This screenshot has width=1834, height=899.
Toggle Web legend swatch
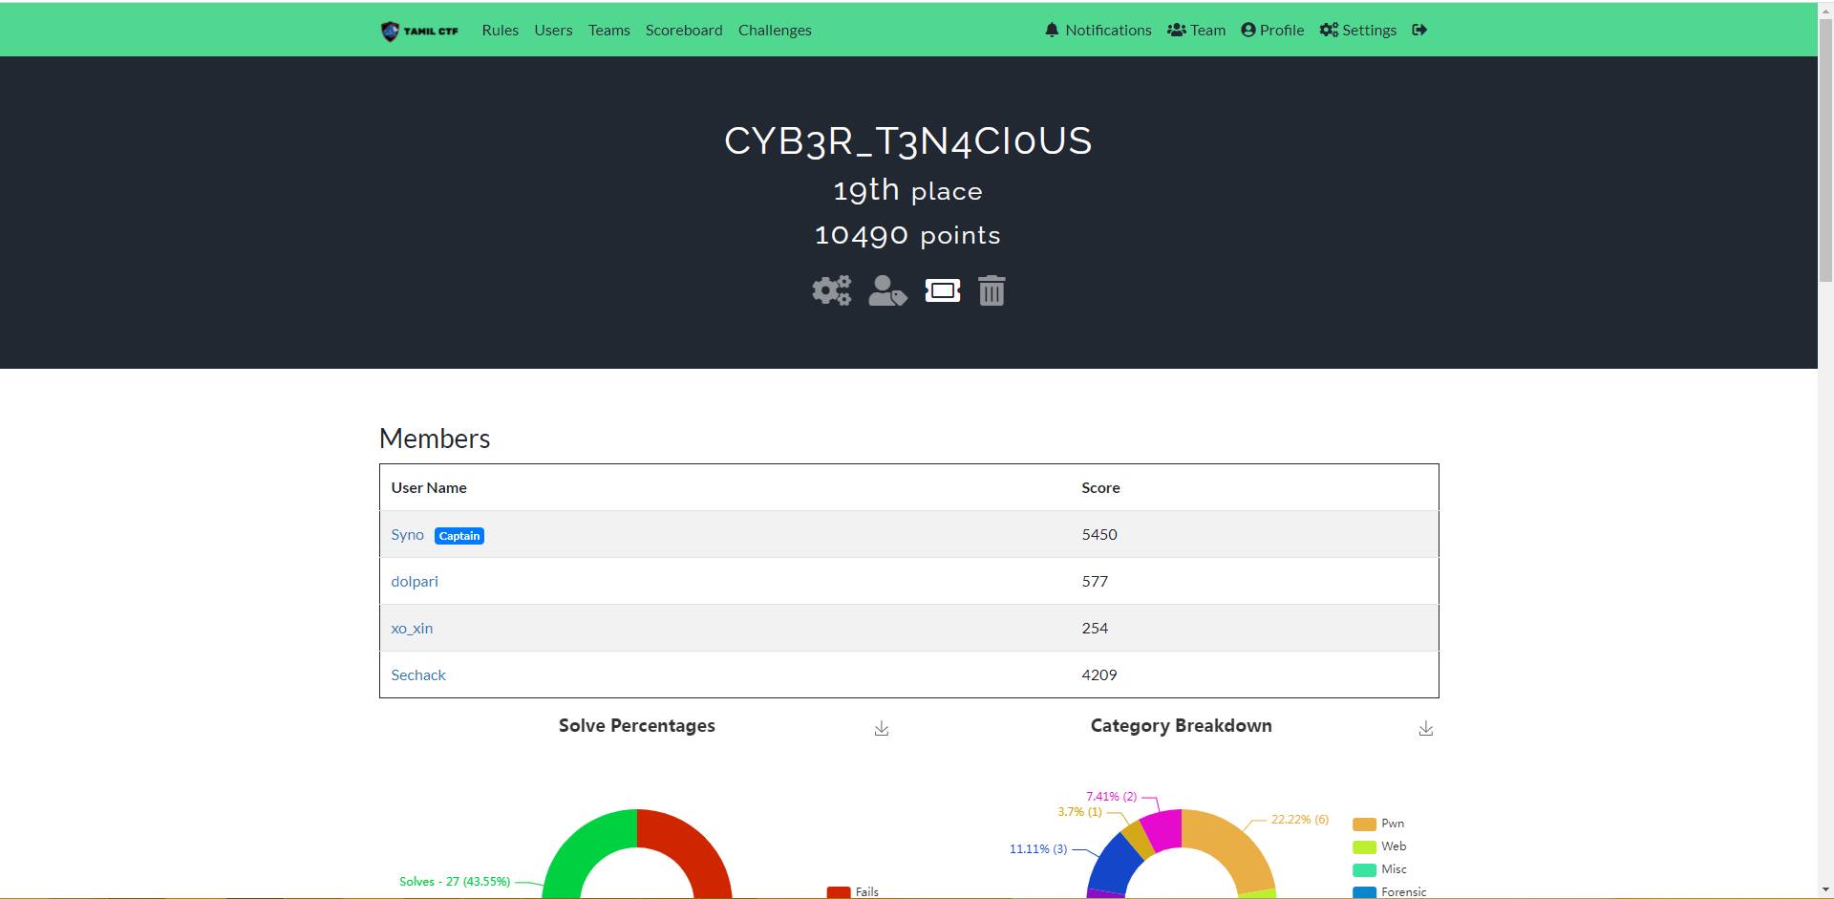(1364, 847)
